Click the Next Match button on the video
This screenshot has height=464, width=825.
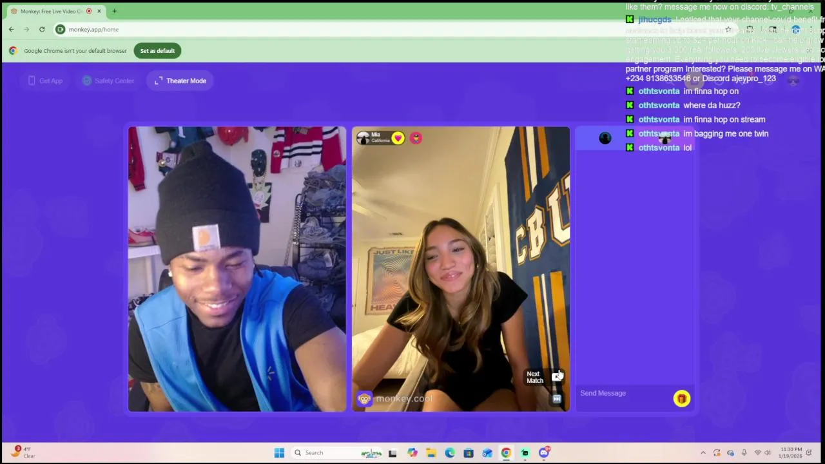[x=544, y=377]
